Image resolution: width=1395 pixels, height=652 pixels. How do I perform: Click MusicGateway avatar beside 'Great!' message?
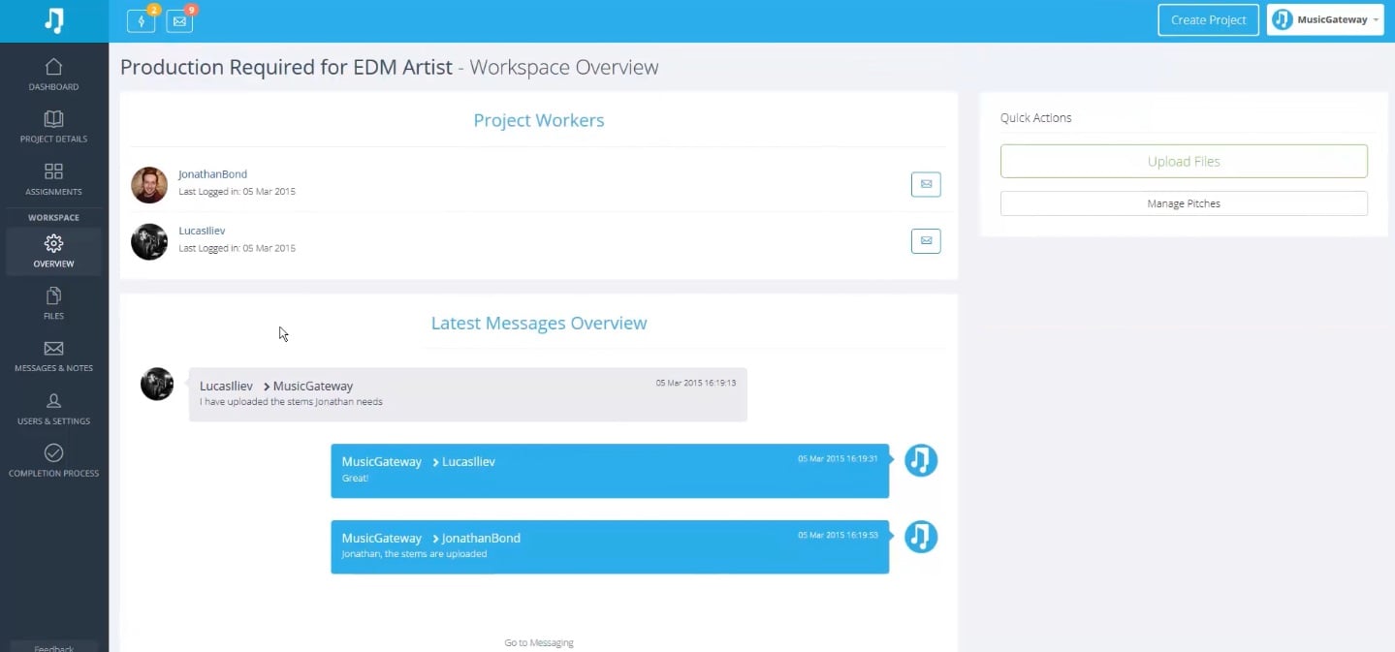coord(921,460)
